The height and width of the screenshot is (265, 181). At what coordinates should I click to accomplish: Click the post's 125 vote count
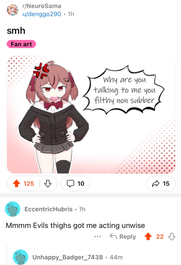pos(29,184)
